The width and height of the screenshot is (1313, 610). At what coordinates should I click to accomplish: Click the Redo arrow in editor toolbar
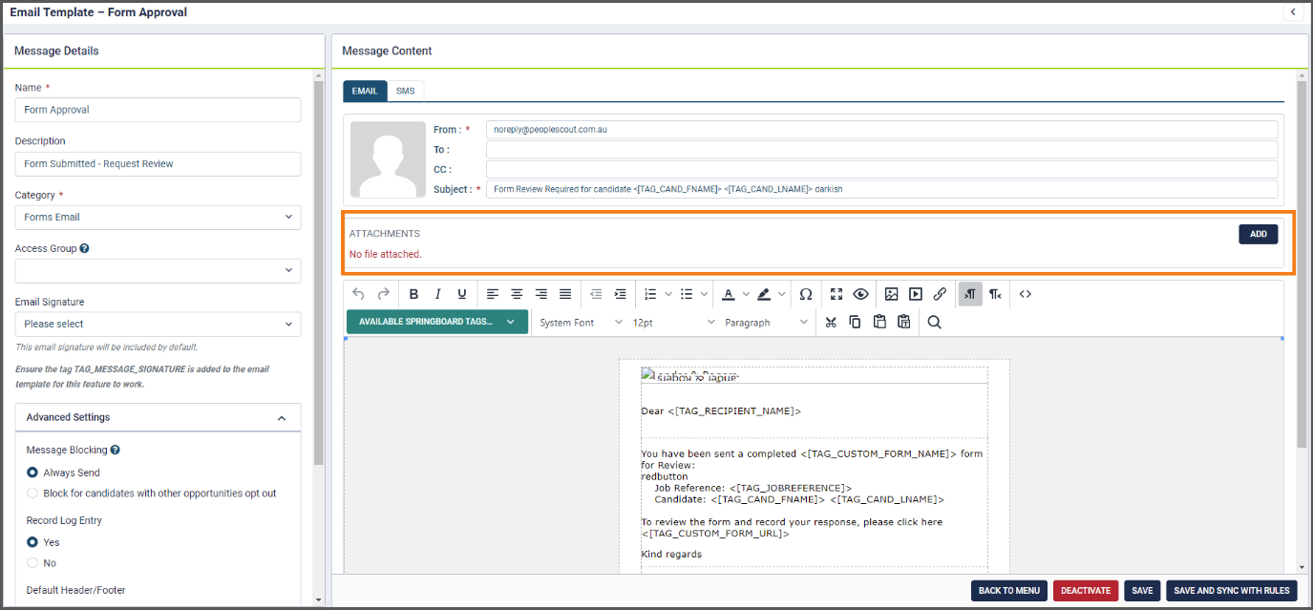[x=384, y=294]
